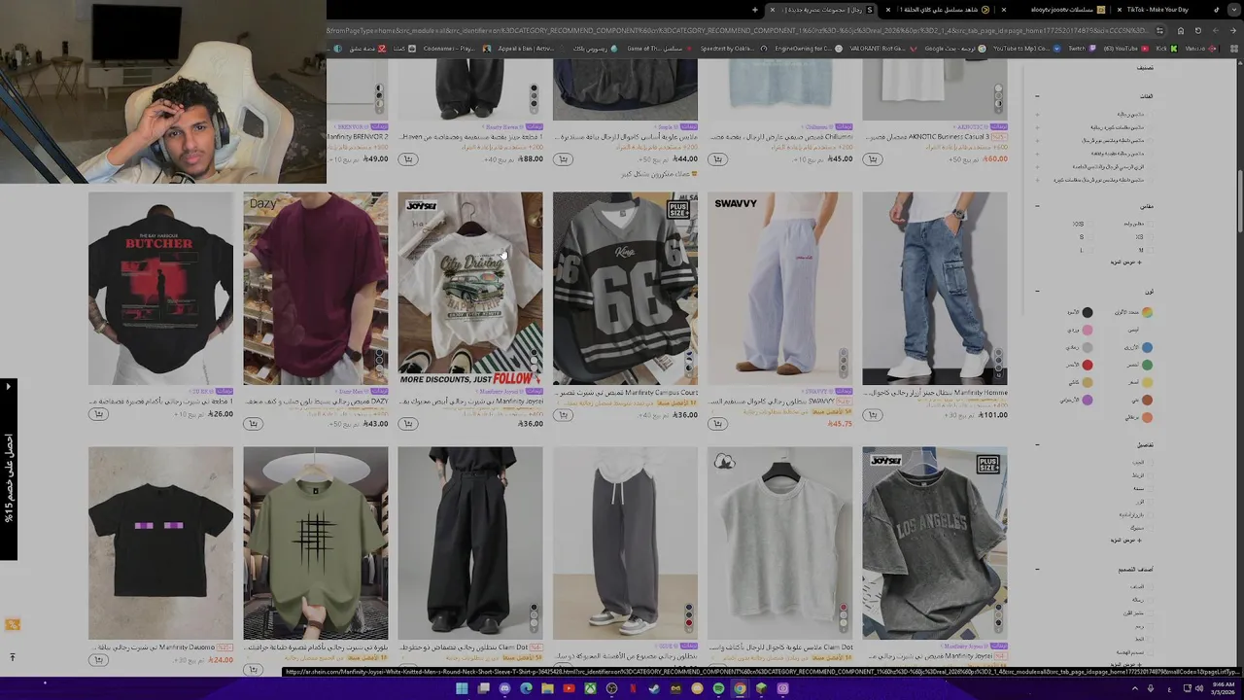Screen dimensions: 1244x700
Task: Select the blue color swatch
Action: click(x=1147, y=347)
